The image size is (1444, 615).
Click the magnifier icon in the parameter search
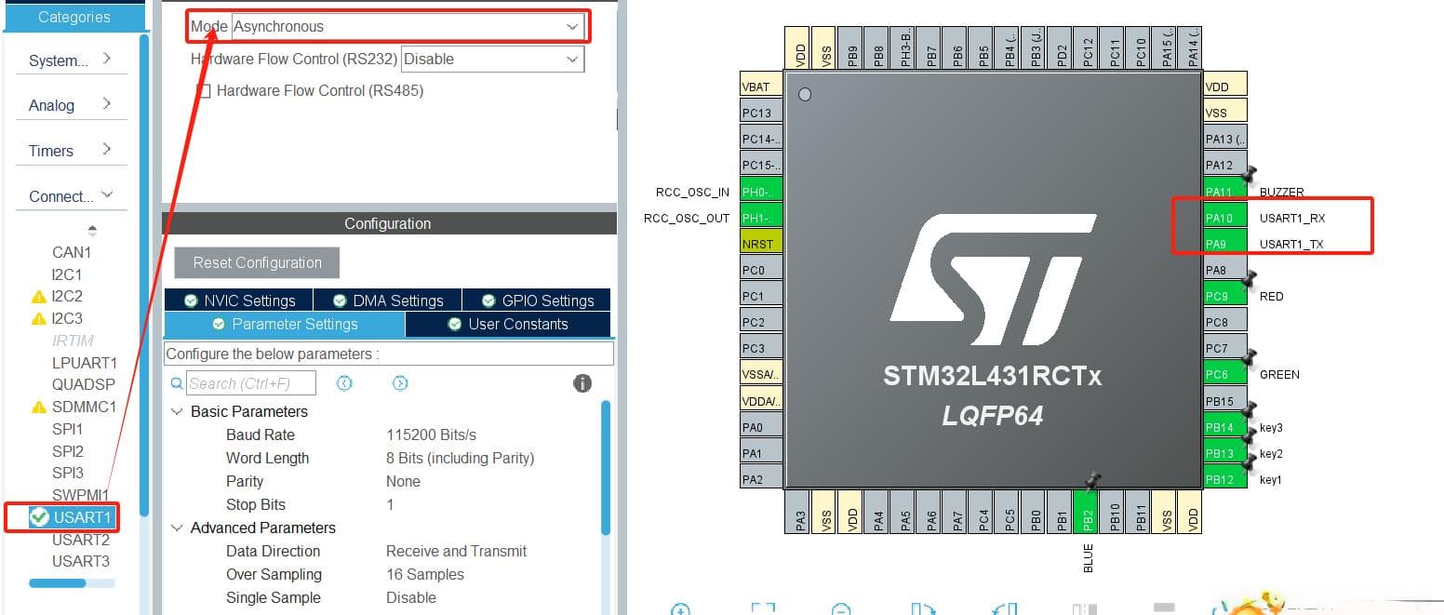(177, 383)
